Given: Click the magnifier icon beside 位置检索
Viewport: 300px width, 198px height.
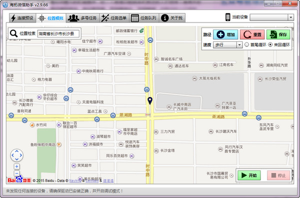Looking at the screenshot, I should 13,33.
